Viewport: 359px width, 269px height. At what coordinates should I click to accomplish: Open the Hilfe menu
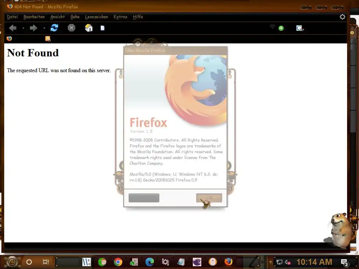pos(138,17)
